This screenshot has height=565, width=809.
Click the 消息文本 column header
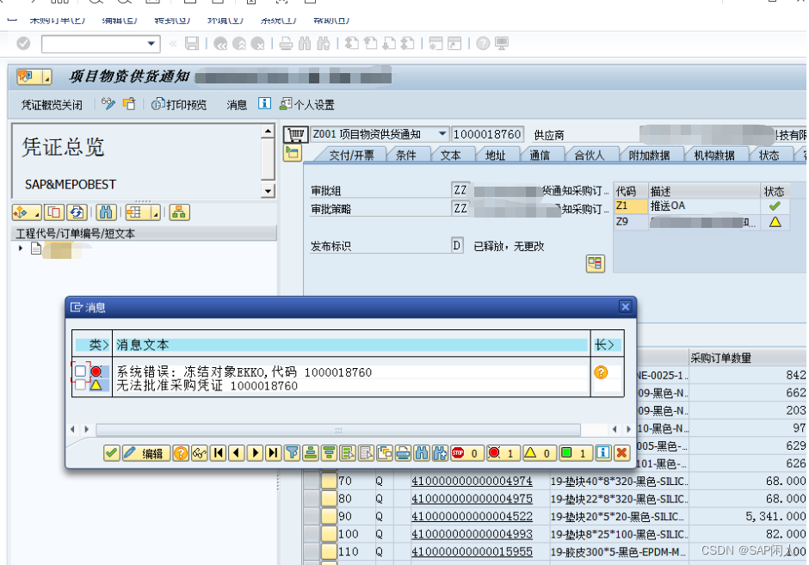point(351,345)
